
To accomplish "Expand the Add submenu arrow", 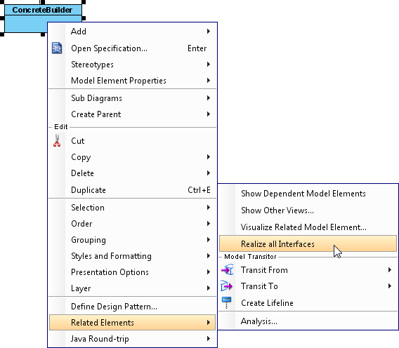I will (x=209, y=32).
